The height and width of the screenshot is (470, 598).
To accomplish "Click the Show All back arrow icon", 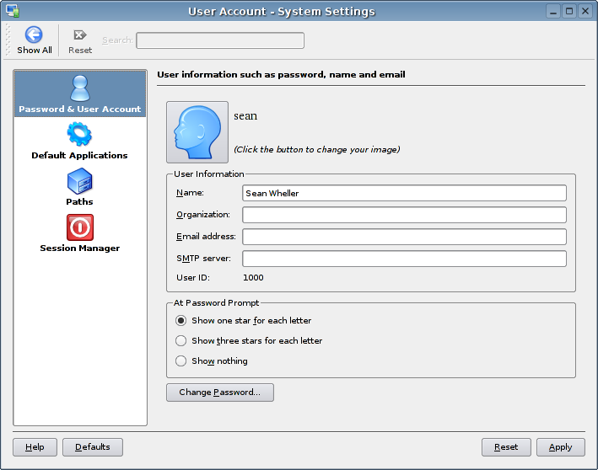I will click(x=34, y=35).
